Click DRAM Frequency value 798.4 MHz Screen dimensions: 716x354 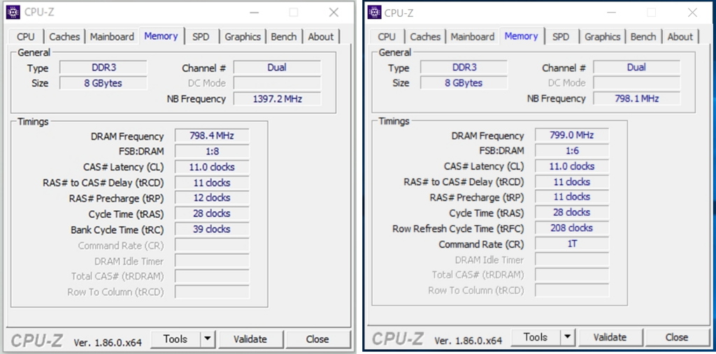point(212,136)
